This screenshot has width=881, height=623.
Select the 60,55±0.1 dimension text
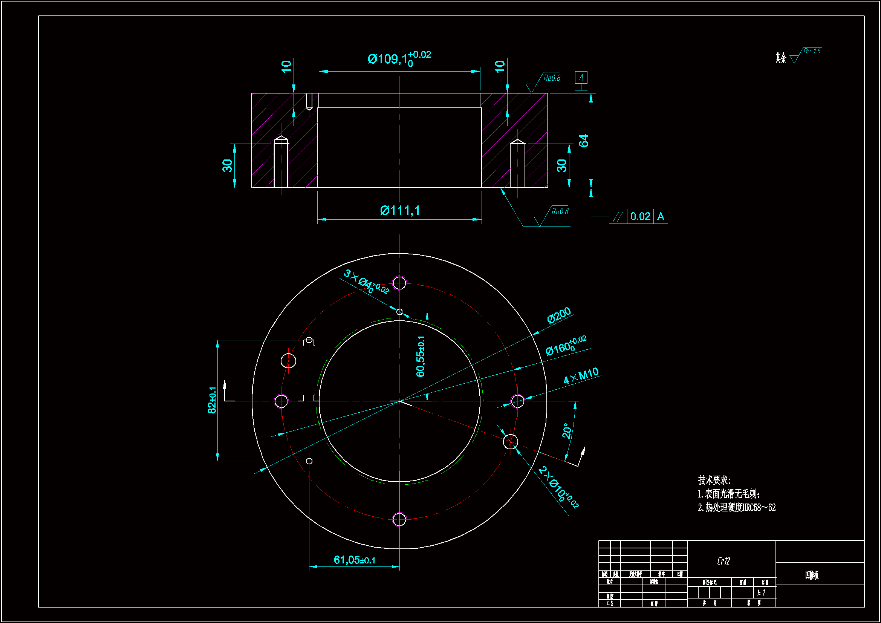(x=421, y=356)
